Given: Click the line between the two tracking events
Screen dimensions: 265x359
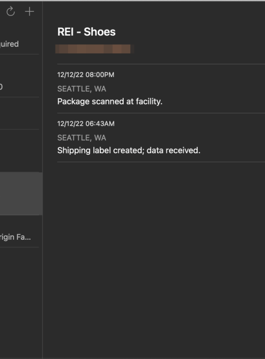Looking at the screenshot, I should point(161,113).
